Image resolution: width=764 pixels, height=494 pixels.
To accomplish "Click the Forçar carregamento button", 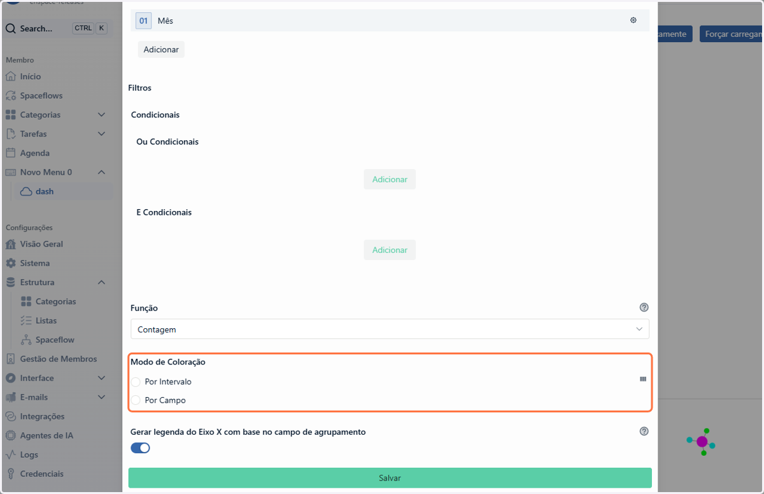I will coord(731,34).
